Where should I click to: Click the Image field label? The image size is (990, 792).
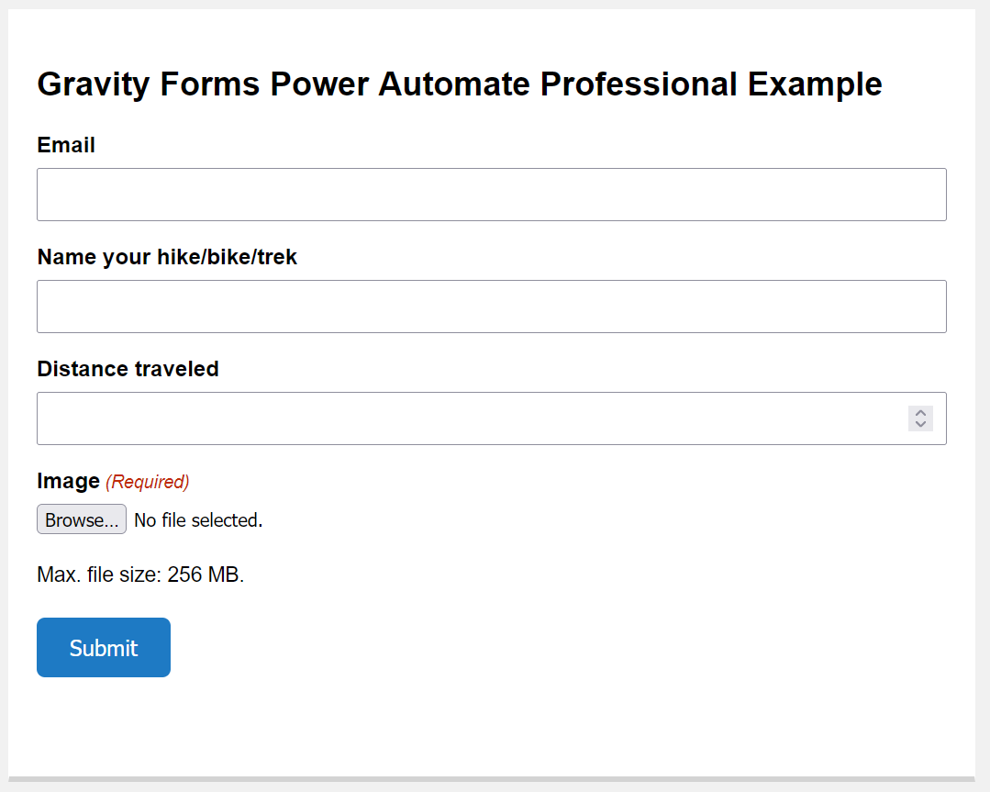[68, 481]
